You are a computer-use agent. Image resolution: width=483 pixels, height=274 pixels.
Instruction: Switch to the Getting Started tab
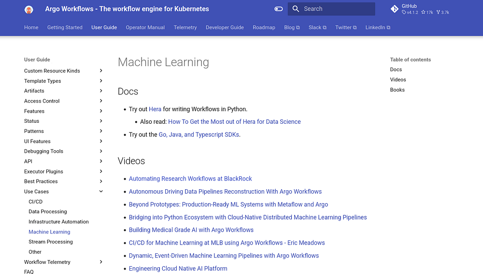(65, 27)
